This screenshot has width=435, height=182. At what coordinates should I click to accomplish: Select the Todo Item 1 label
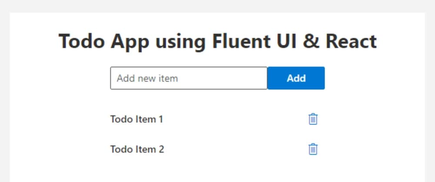click(137, 119)
